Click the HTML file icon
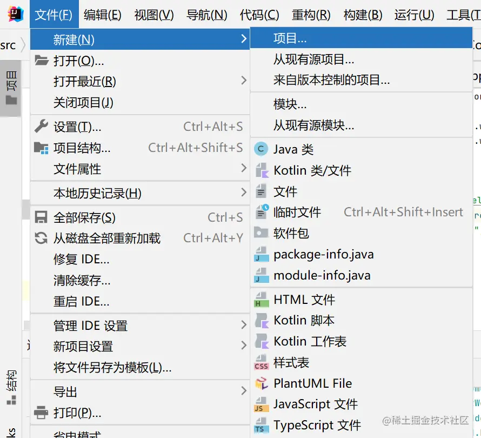This screenshot has height=438, width=481. pos(262,300)
